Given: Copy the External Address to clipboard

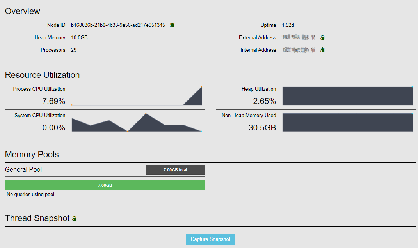Looking at the screenshot, I should pyautogui.click(x=322, y=37).
